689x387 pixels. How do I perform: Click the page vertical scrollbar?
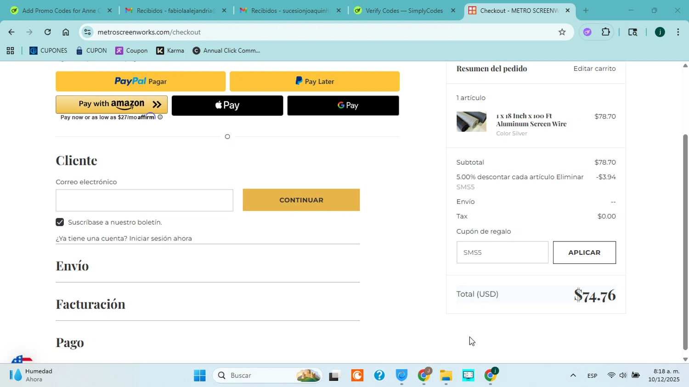[685, 242]
